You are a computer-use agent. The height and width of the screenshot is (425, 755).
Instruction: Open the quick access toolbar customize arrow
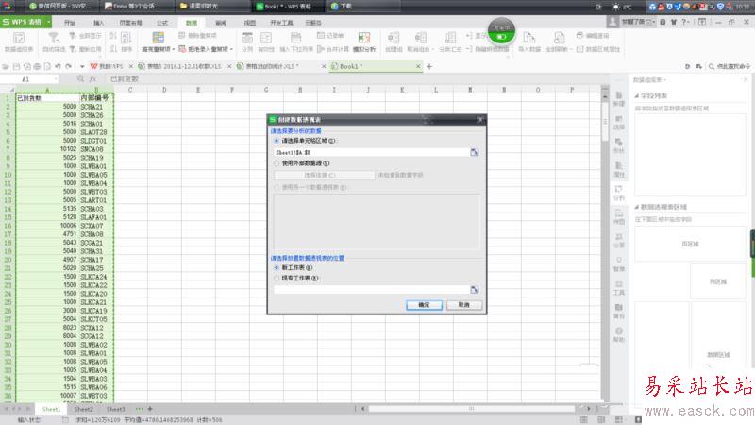pos(82,66)
